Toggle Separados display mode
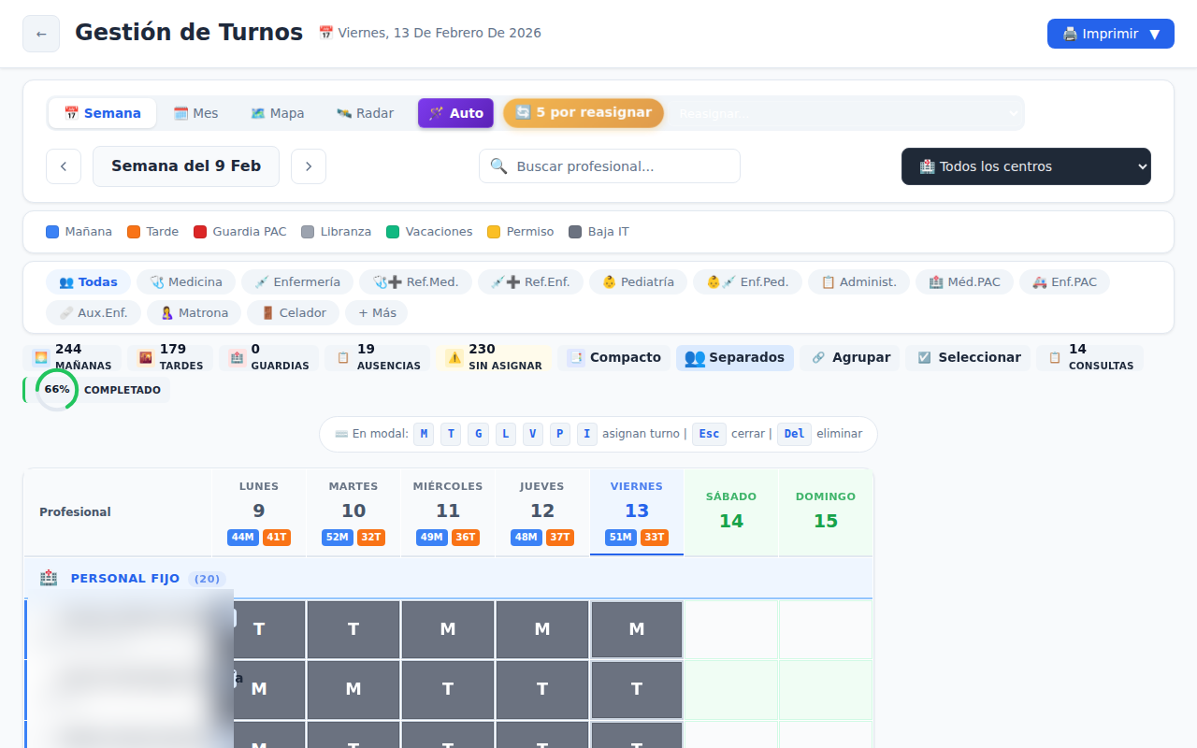The height and width of the screenshot is (748, 1197). (x=734, y=357)
